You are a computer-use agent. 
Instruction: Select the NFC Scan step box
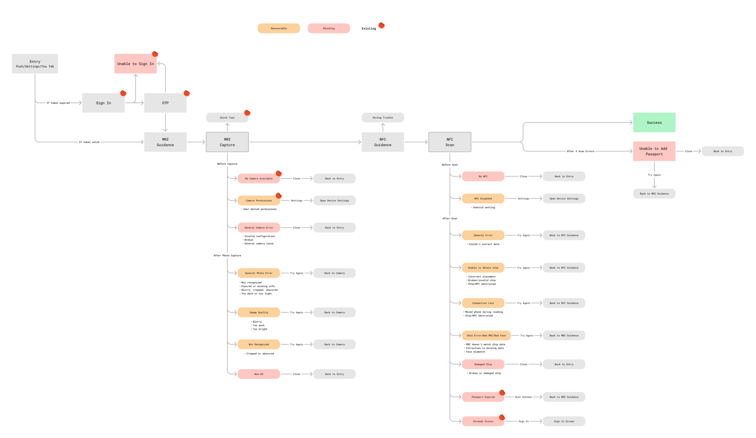pyautogui.click(x=450, y=142)
